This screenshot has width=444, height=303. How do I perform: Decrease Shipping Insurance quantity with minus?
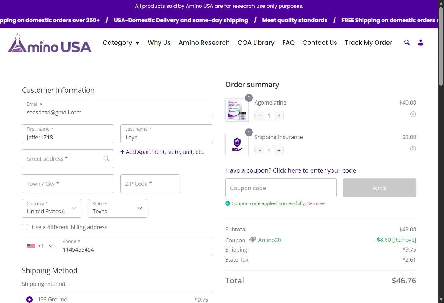(x=260, y=150)
